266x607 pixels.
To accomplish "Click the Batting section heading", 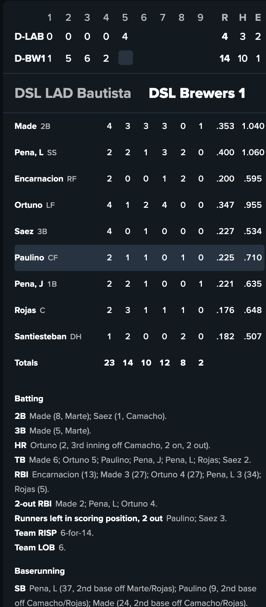I will 29,399.
